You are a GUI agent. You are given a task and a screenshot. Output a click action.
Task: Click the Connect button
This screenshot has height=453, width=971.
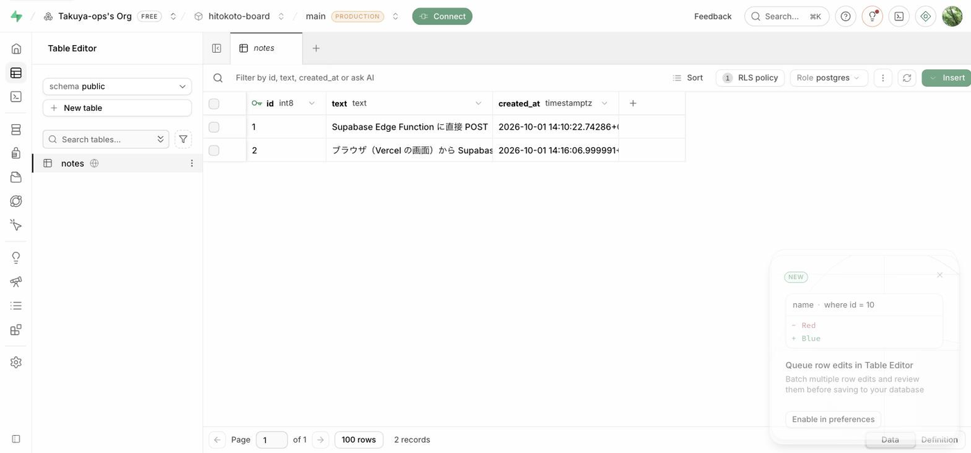point(442,16)
